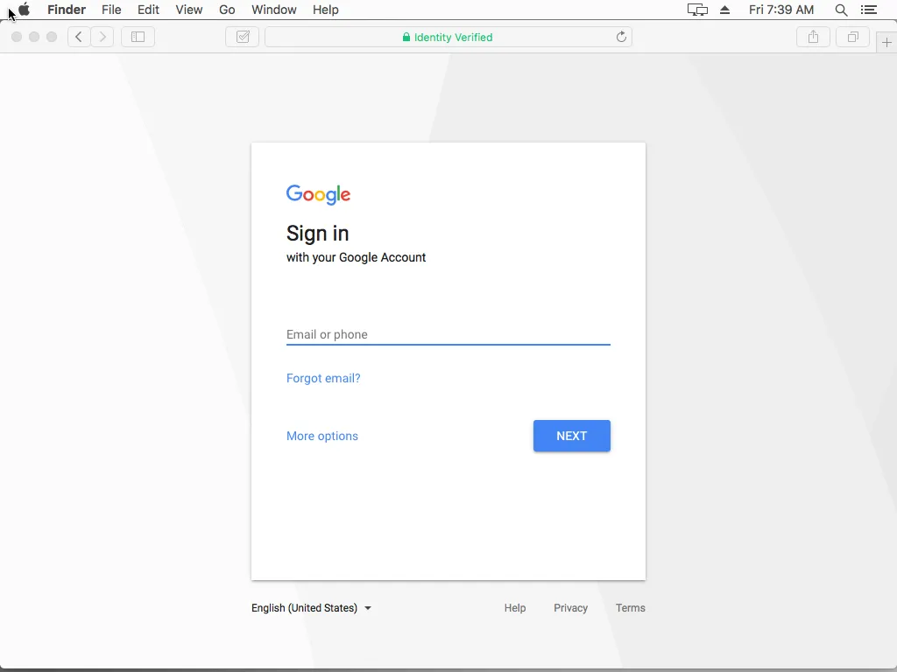Open Top Sites view in Safari
The height and width of the screenshot is (672, 897).
[x=242, y=37]
